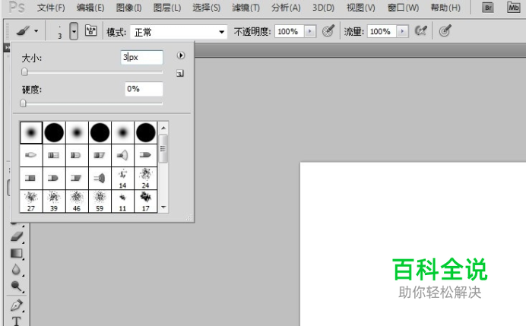The height and width of the screenshot is (326, 526).
Task: Select the 27 spatter brush preset
Action: pyautogui.click(x=31, y=201)
